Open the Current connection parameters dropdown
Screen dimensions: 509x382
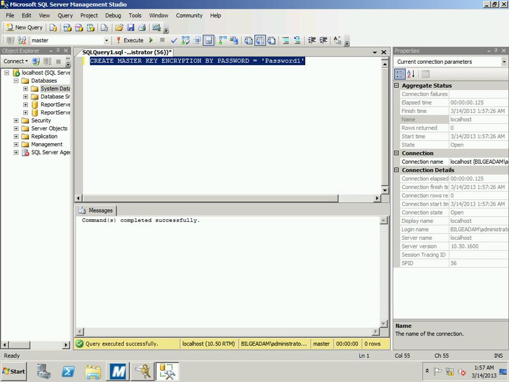(504, 62)
